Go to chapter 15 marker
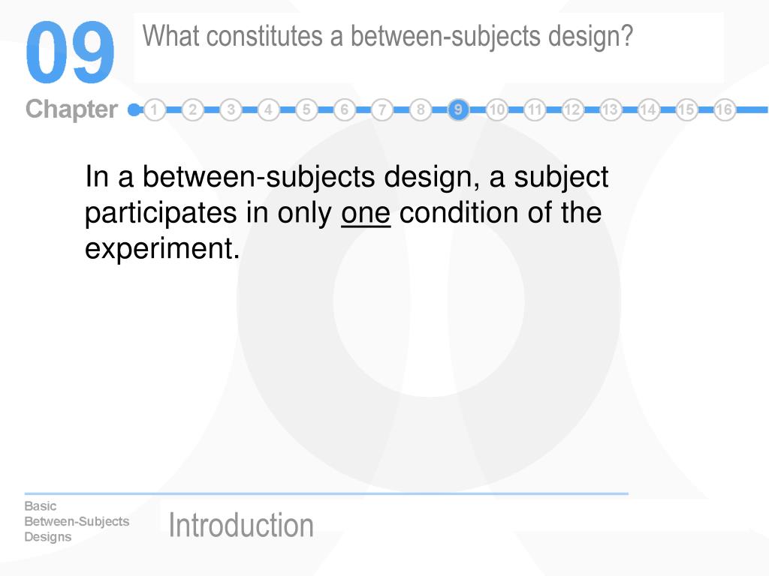 (686, 109)
